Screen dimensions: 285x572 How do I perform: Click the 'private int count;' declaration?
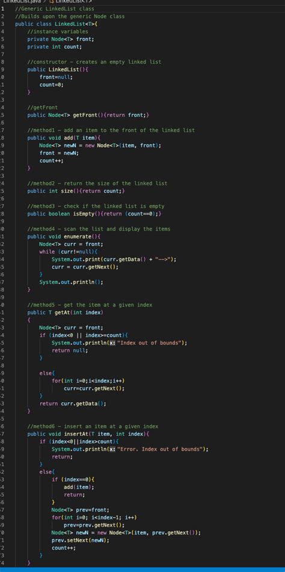click(55, 47)
